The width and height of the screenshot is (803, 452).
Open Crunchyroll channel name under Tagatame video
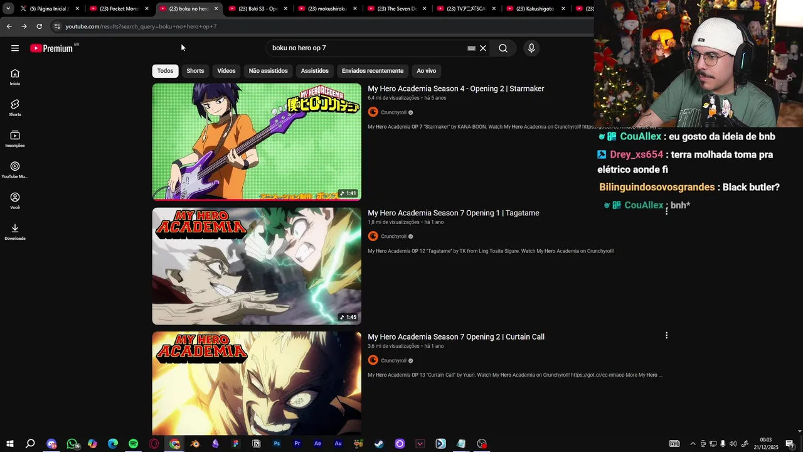[x=394, y=237]
